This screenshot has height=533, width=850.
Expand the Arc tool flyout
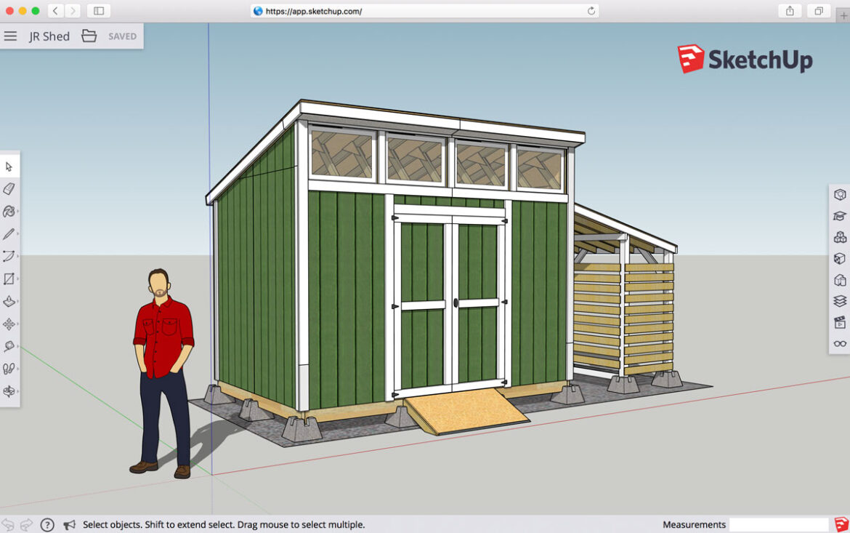coord(17,255)
